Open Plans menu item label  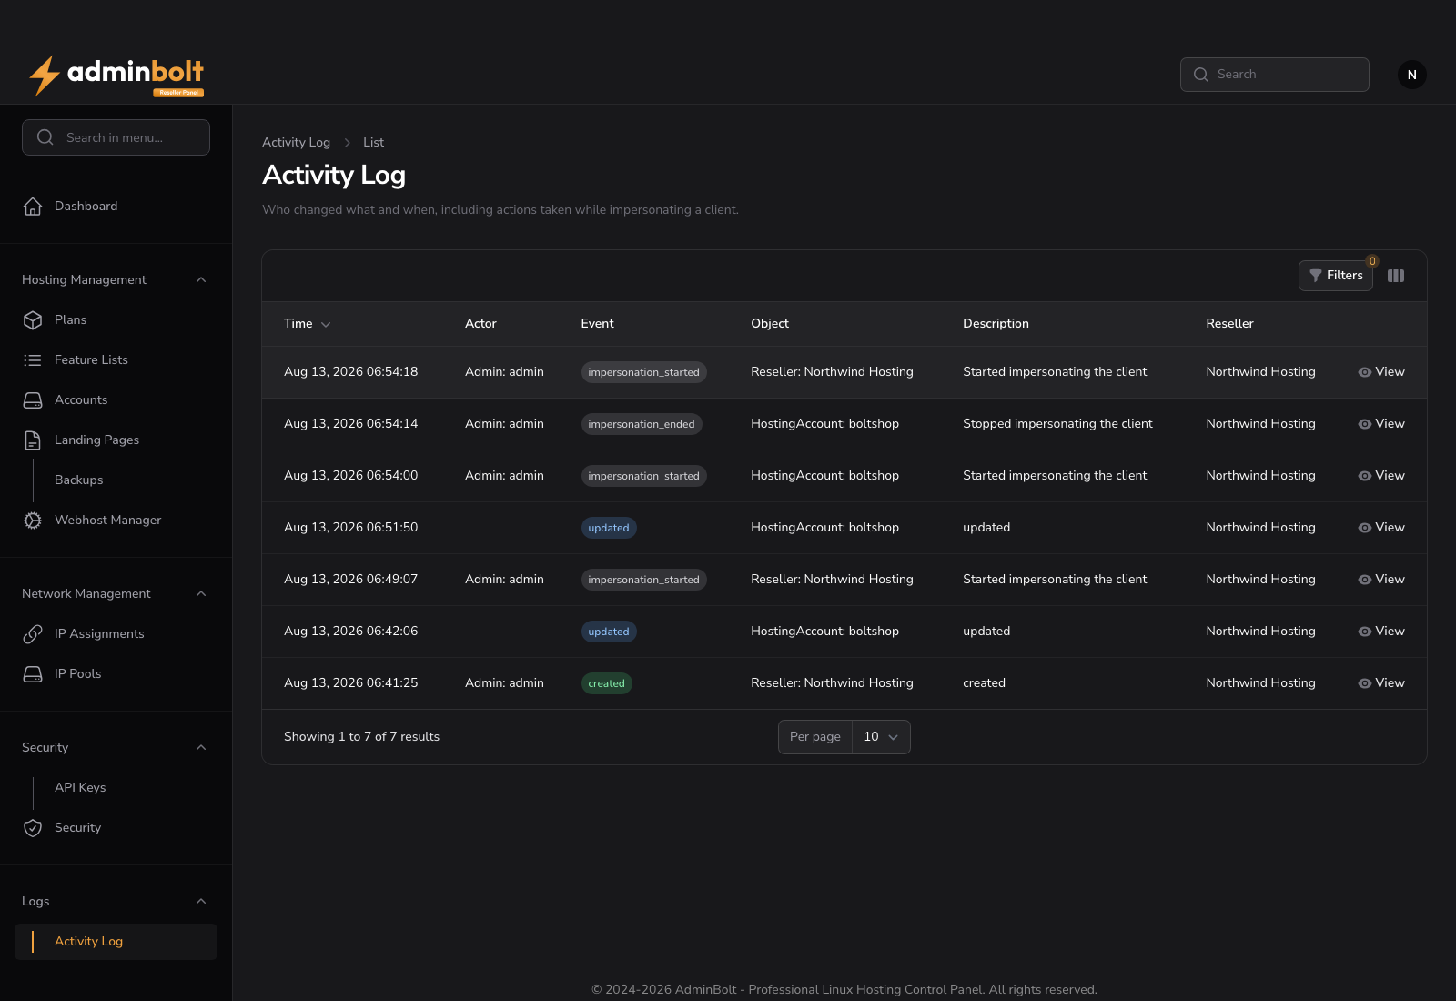click(70, 320)
